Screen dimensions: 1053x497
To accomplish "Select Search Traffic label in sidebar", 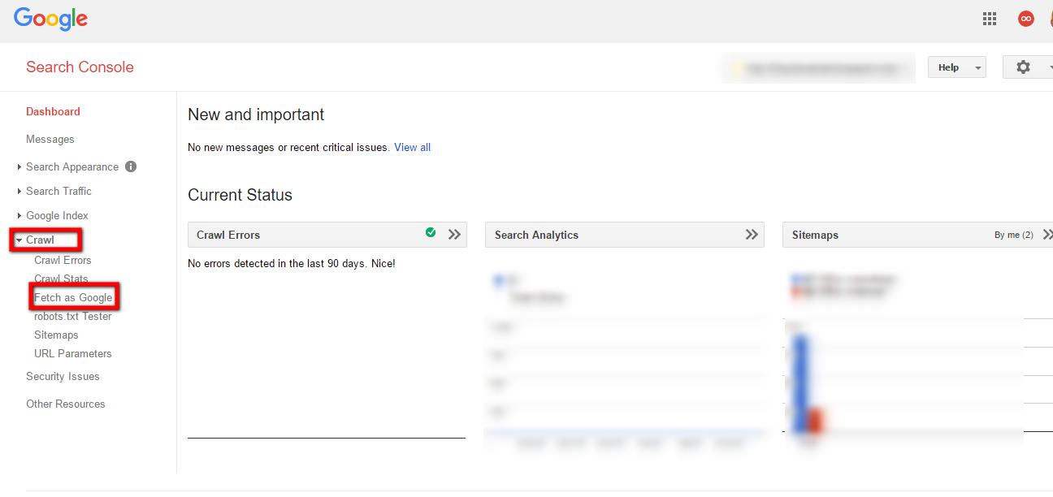I will pos(58,191).
